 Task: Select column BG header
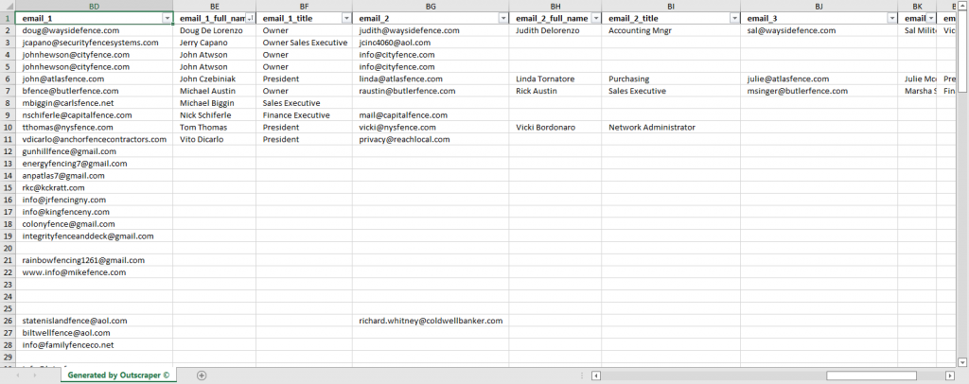point(431,7)
